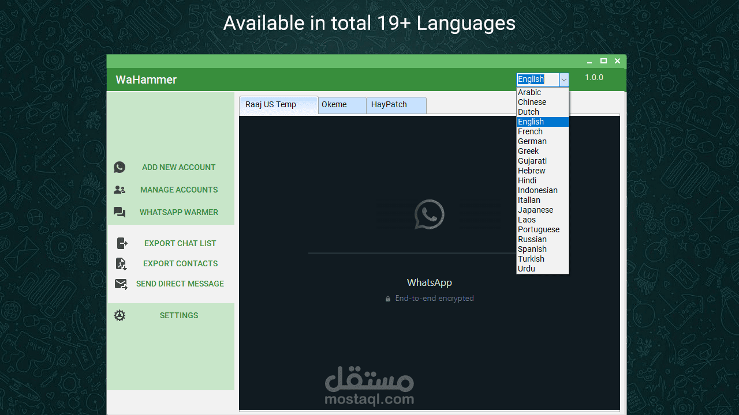The height and width of the screenshot is (415, 739).
Task: Select Arabic from language list
Action: tap(543, 92)
